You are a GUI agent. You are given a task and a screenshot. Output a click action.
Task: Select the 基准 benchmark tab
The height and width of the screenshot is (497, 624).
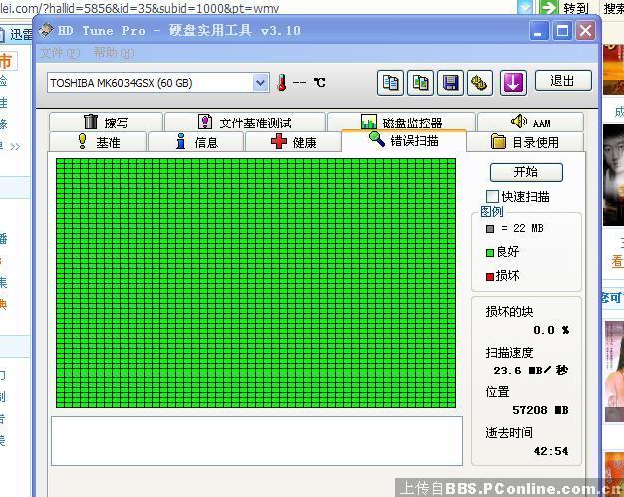click(97, 142)
